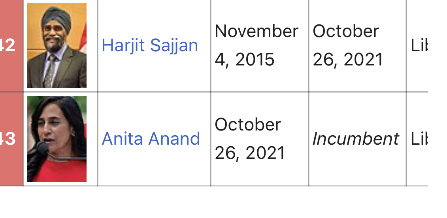This screenshot has width=447, height=218.
Task: Open Anita Anand's portrait thumbnail
Action: pyautogui.click(x=57, y=139)
